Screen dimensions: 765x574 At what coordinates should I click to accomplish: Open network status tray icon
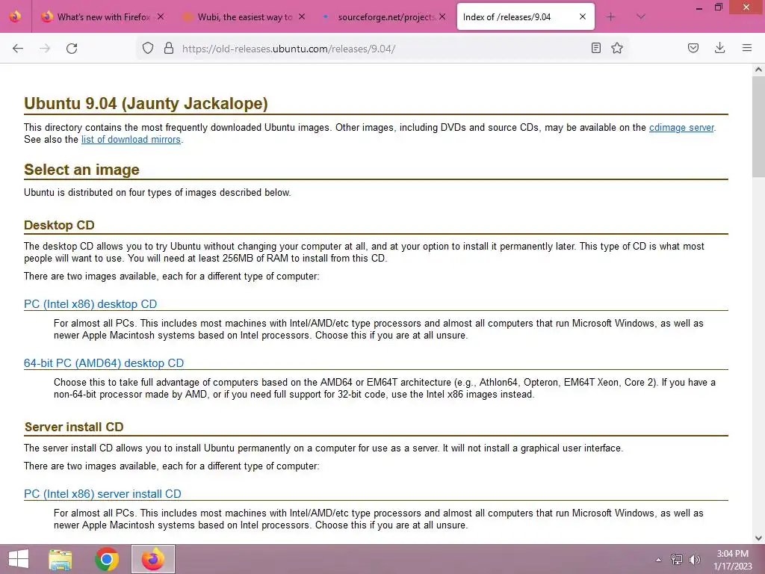coord(677,559)
